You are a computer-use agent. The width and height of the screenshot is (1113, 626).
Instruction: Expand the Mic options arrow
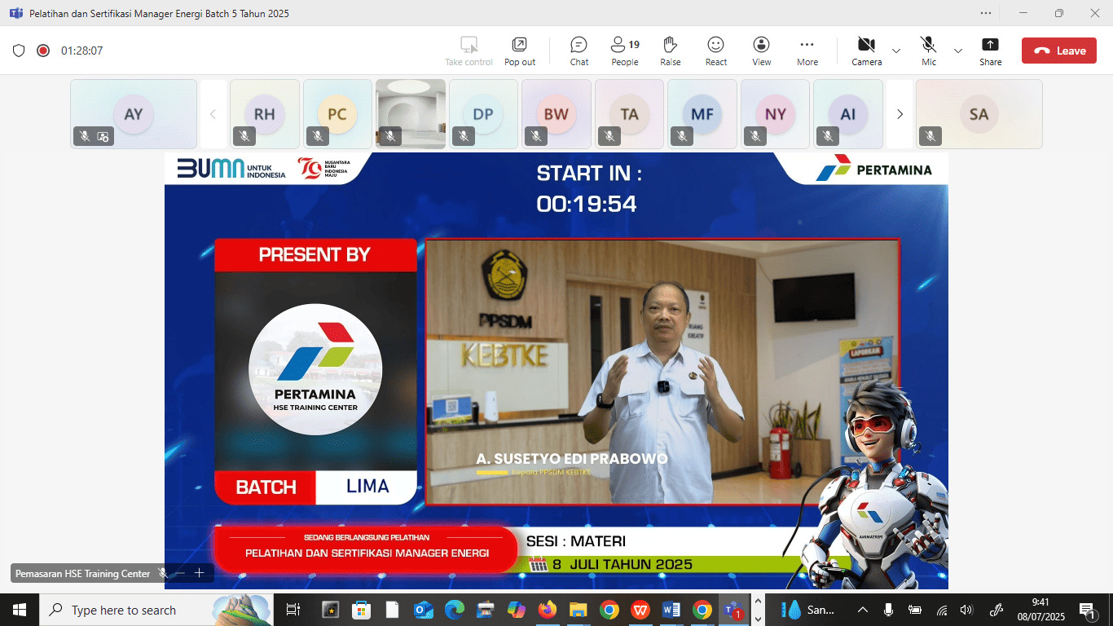coord(958,51)
